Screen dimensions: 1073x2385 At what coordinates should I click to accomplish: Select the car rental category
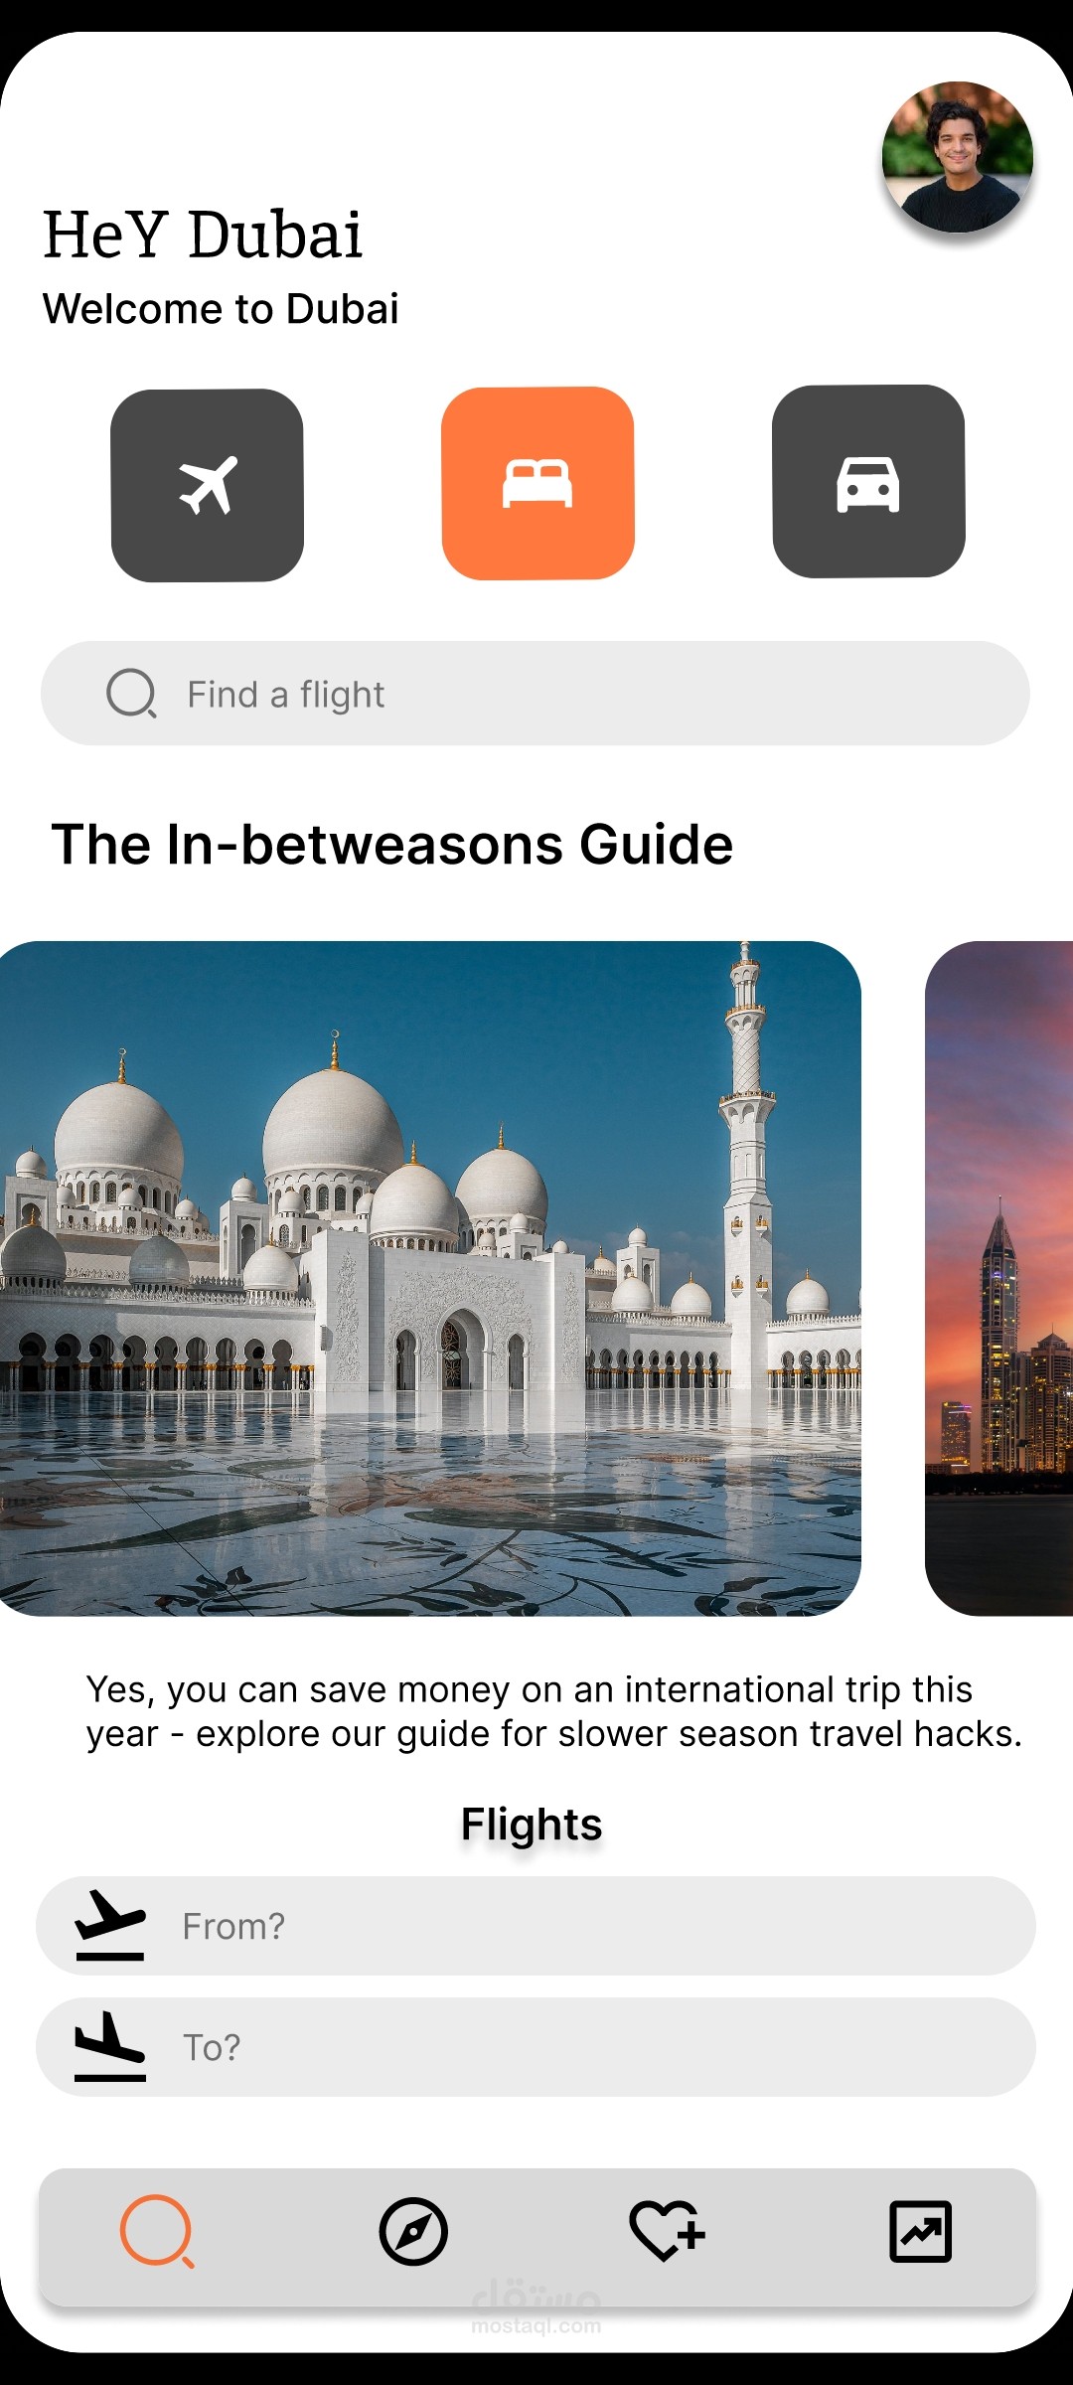(868, 481)
